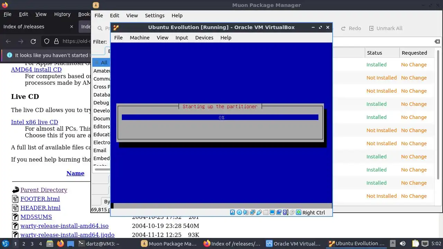Click the network adapters indicator icon
This screenshot has height=249, width=443.
point(252,212)
